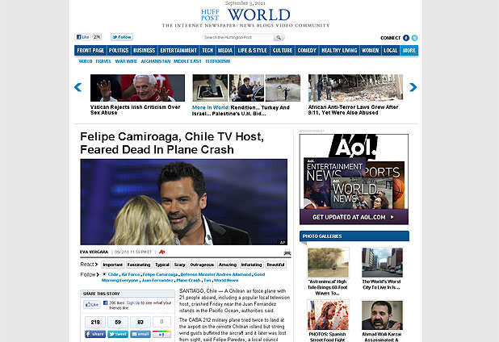React with Important button
Screen dimensions: 499x342
pyautogui.click(x=113, y=265)
